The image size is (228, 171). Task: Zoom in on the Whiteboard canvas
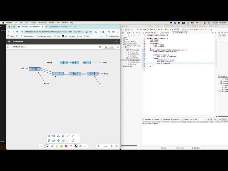tap(112, 146)
